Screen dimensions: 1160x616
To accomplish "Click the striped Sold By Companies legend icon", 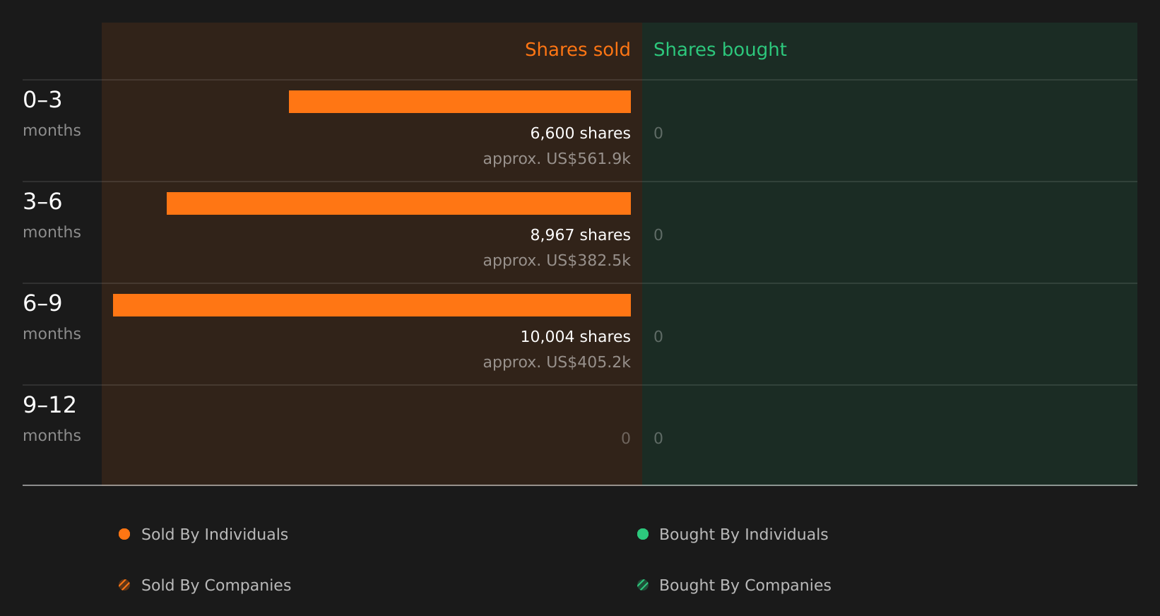I will point(124,585).
